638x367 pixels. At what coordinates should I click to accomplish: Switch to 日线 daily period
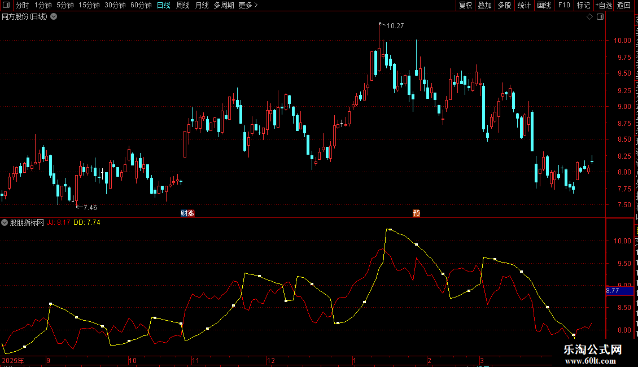(x=164, y=5)
